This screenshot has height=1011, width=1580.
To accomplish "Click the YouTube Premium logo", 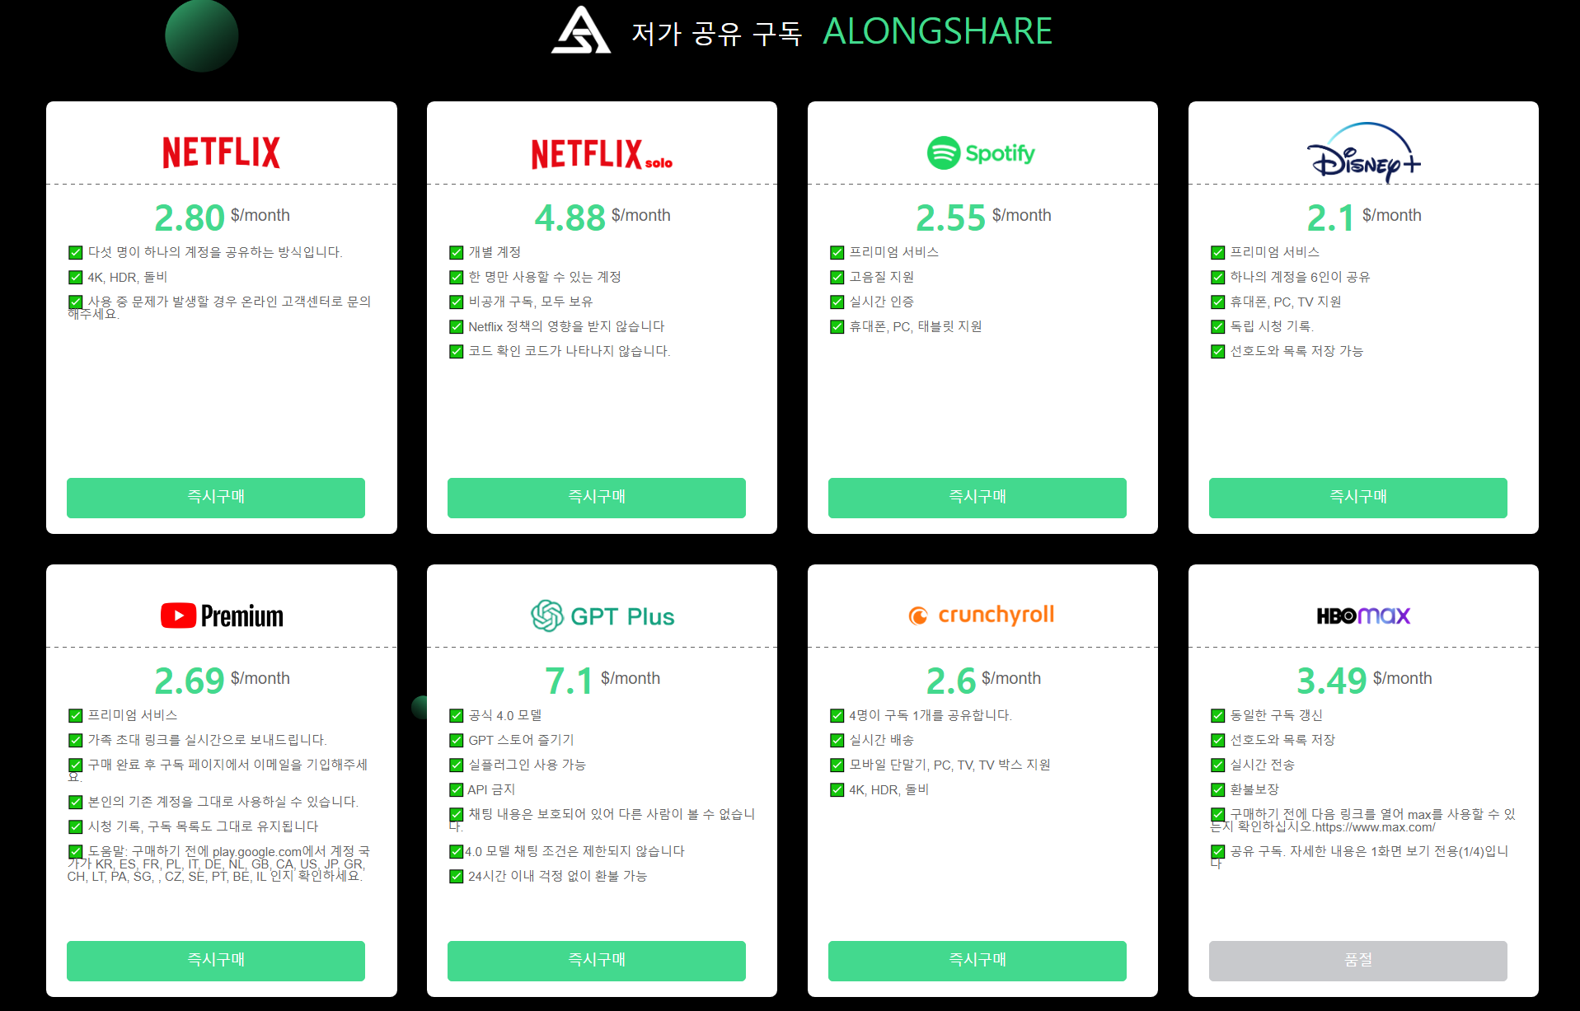I will [222, 615].
